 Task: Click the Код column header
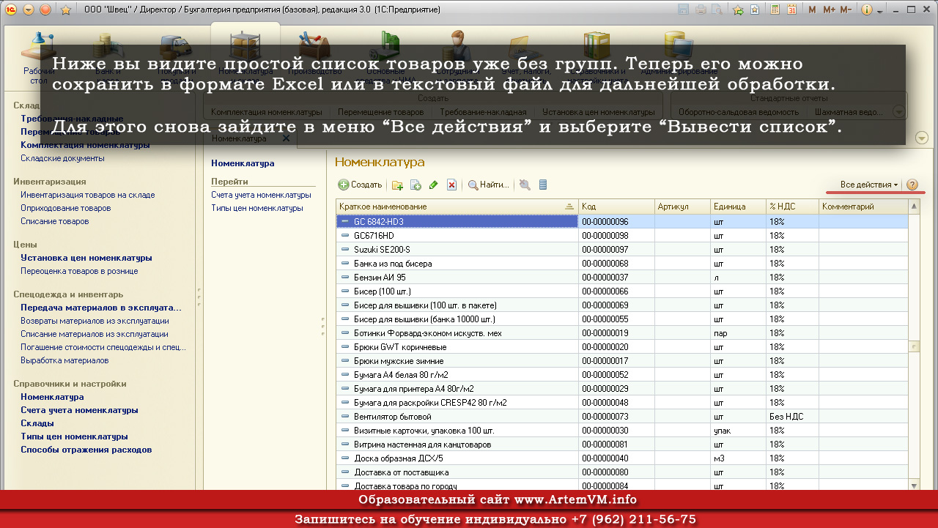pos(616,207)
